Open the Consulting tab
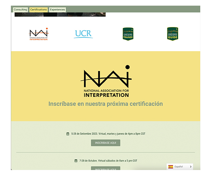Image resolution: width=211 pixels, height=176 pixels. 20,10
